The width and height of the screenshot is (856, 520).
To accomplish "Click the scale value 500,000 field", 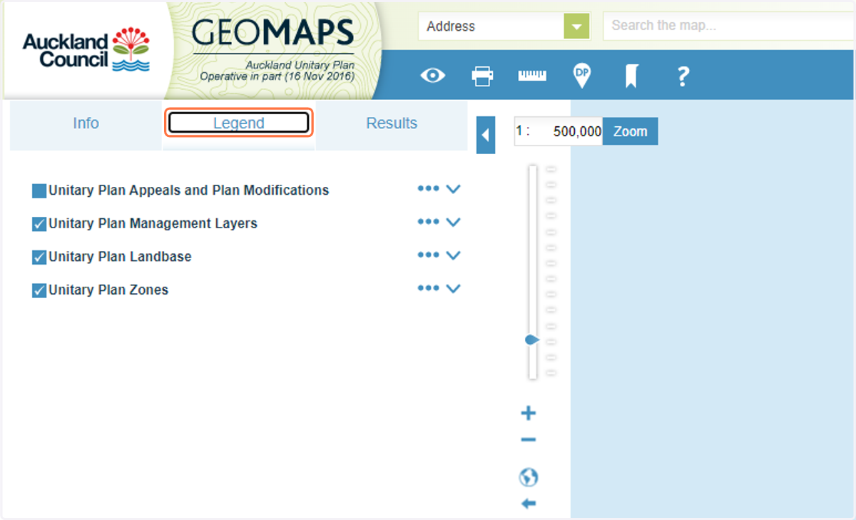I will tap(559, 132).
